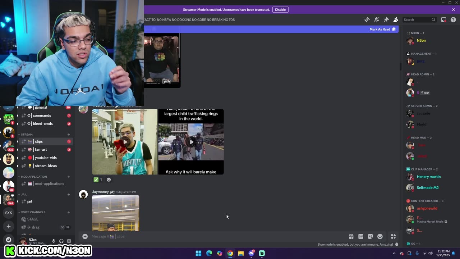Image resolution: width=460 pixels, height=259 pixels.
Task: Collapse the MOD APPLICATION category
Action: coord(34,177)
